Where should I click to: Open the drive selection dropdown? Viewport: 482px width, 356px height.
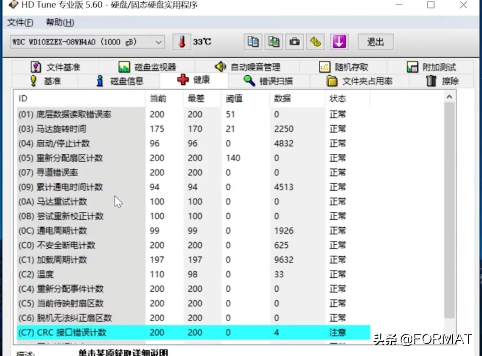pos(158,42)
